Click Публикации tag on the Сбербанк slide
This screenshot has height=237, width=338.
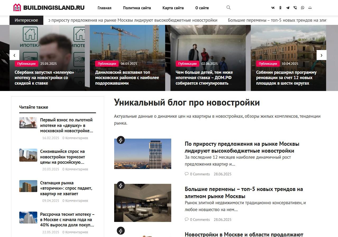(26, 64)
